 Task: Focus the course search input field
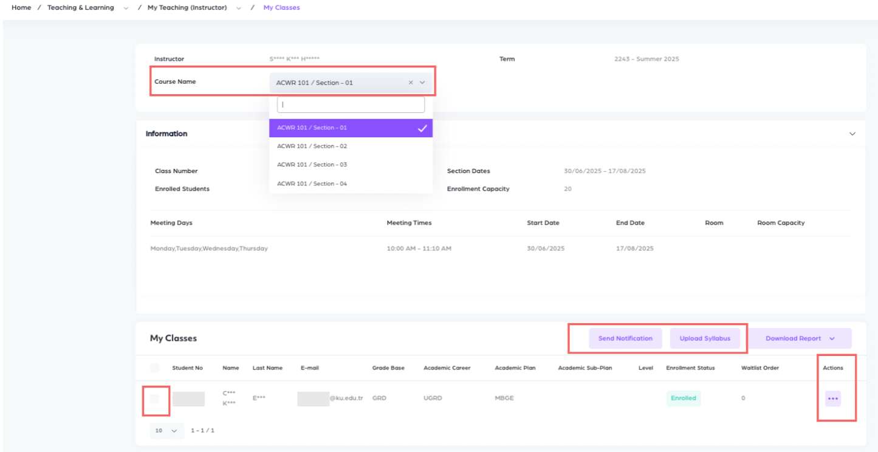[351, 104]
